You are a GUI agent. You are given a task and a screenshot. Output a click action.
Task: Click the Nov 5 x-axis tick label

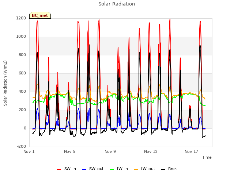point(69,151)
